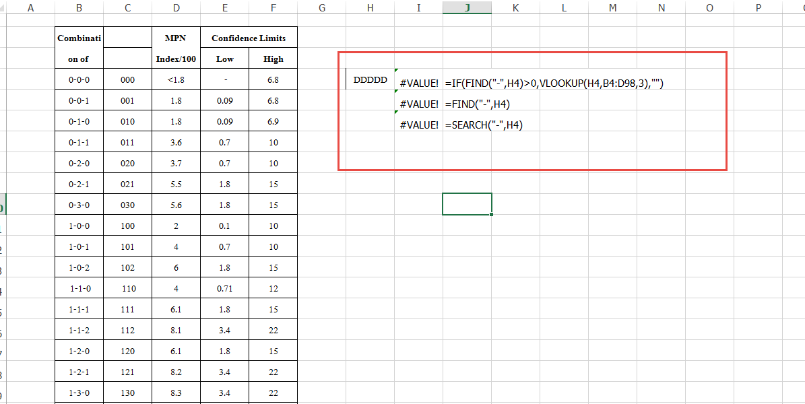
Task: Select the 8.2 cell
Action: (x=176, y=372)
